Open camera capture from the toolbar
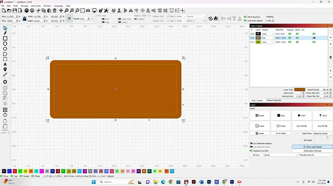The width and height of the screenshot is (333, 186). [x=88, y=11]
